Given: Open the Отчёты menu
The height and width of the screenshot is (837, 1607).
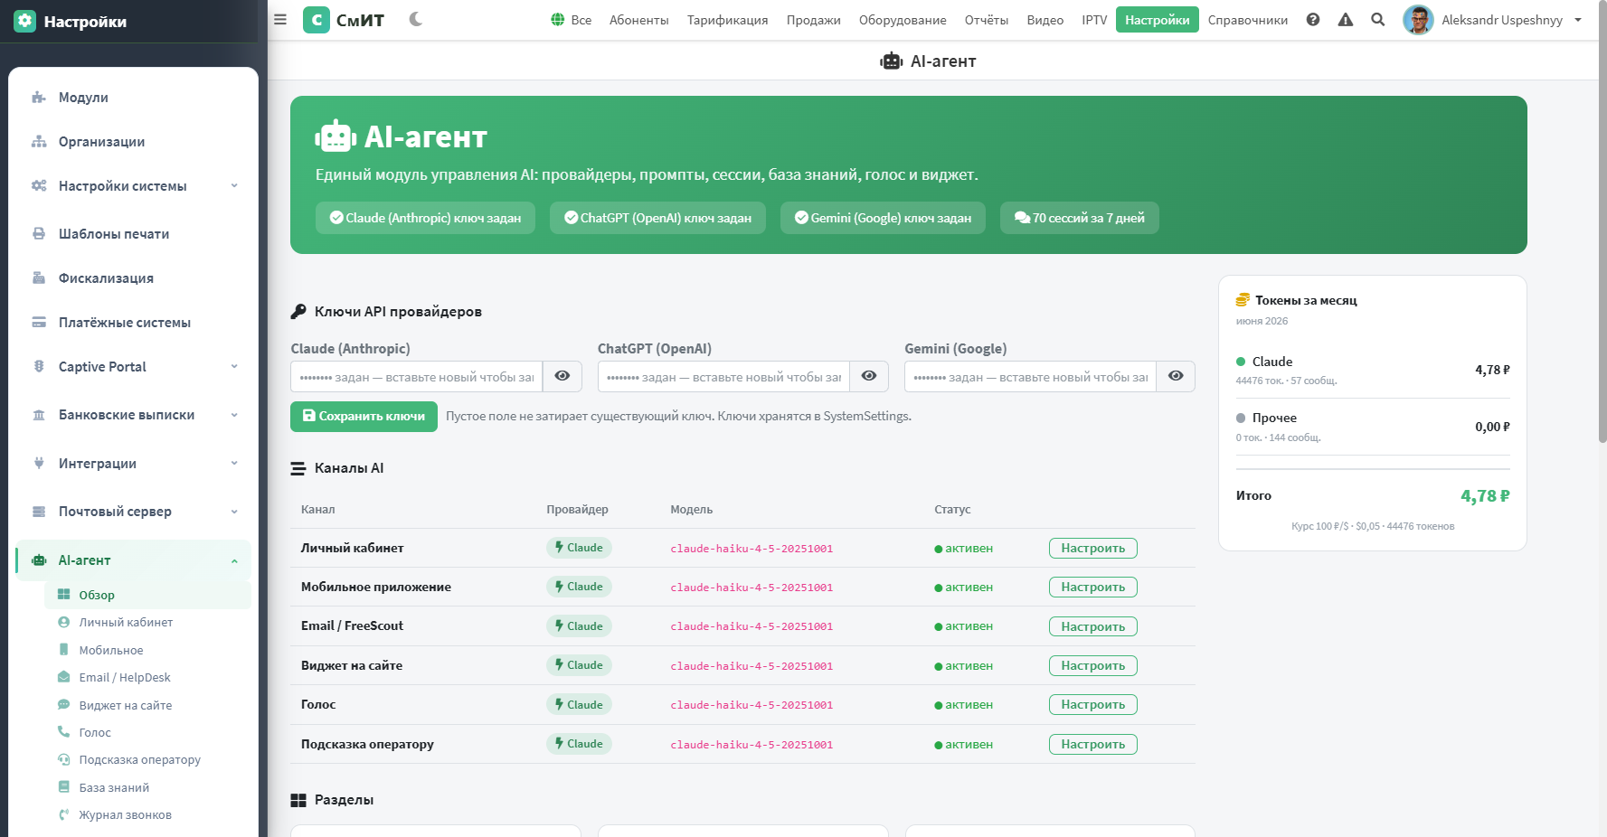Looking at the screenshot, I should click(987, 20).
